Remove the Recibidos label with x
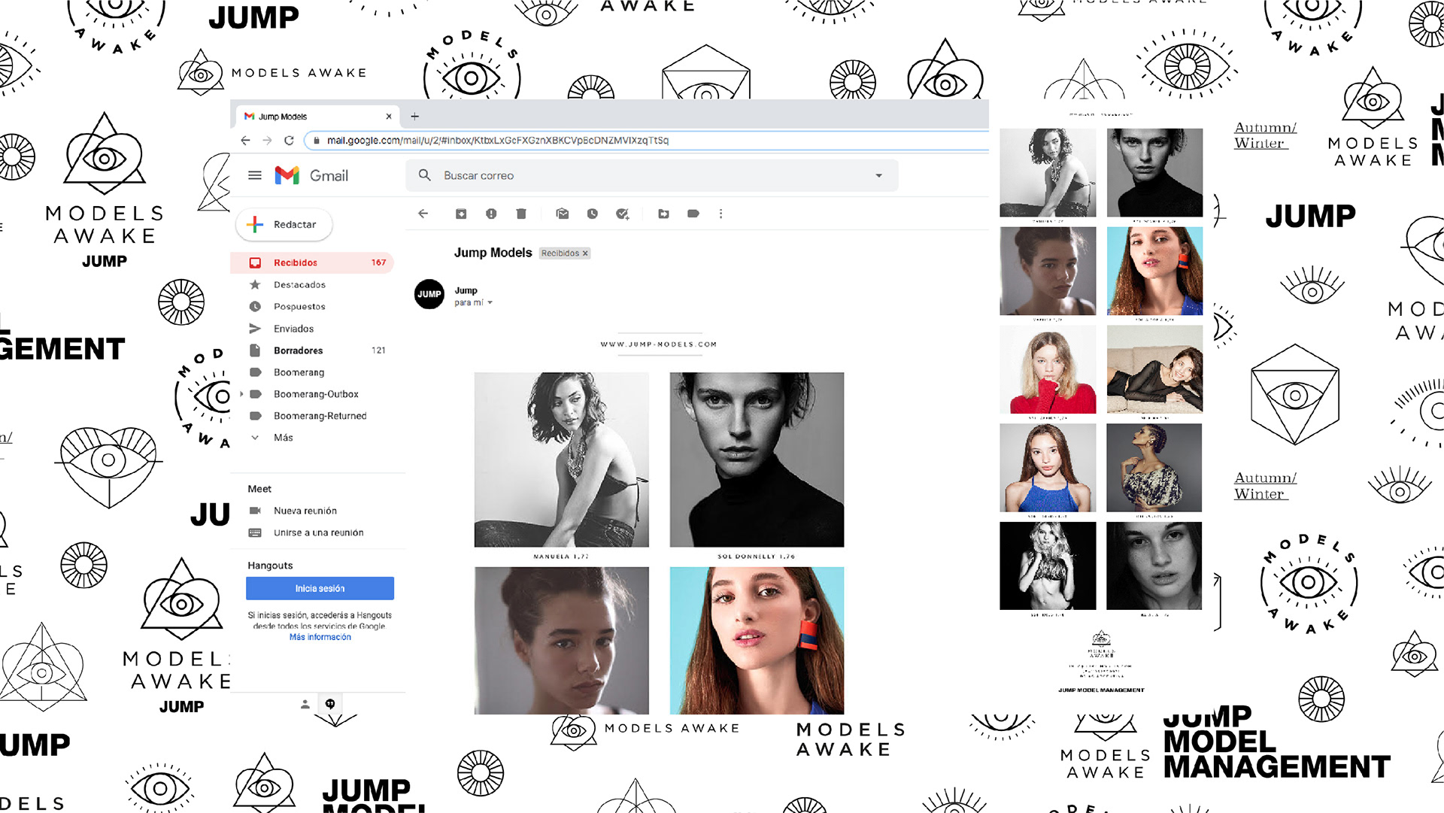This screenshot has height=813, width=1444. 585,253
